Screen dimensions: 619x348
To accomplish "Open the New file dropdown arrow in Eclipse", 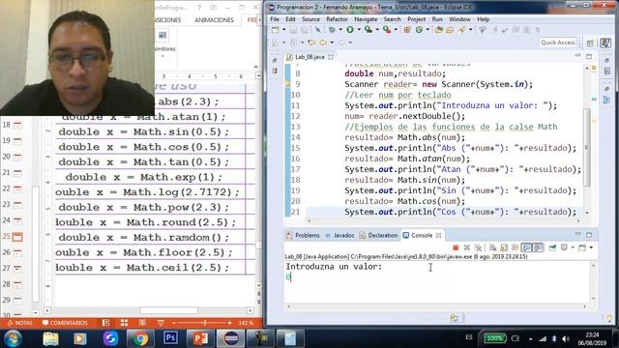I will click(283, 30).
